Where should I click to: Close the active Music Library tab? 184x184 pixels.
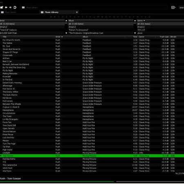point(77,12)
